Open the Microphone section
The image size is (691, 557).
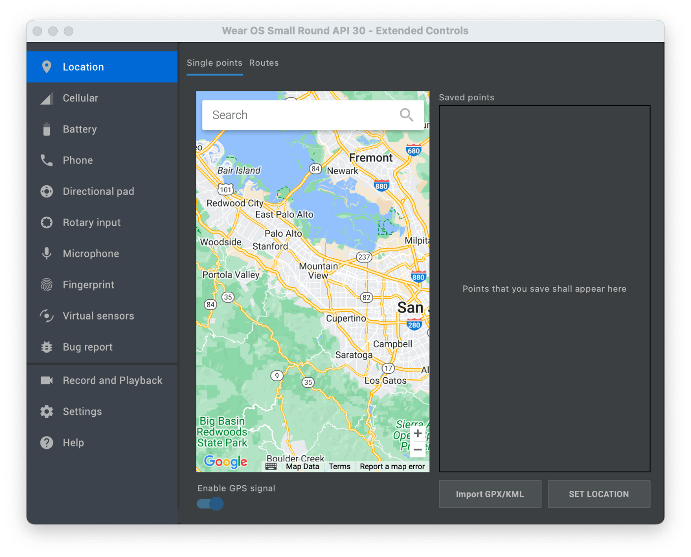[102, 253]
